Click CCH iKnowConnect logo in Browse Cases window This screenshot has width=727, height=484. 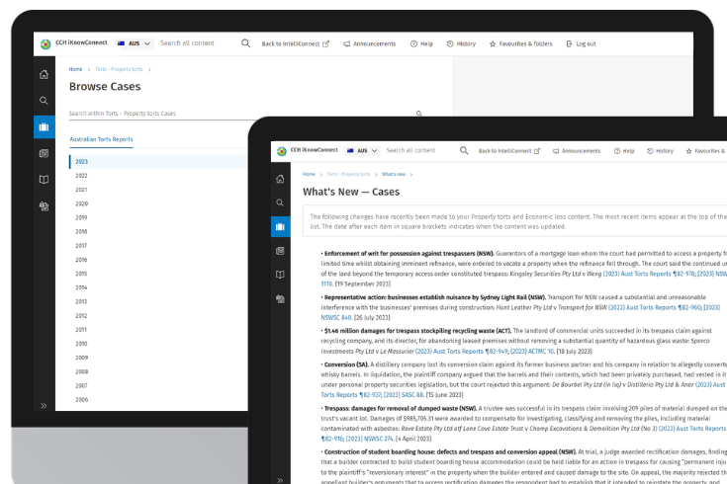46,44
